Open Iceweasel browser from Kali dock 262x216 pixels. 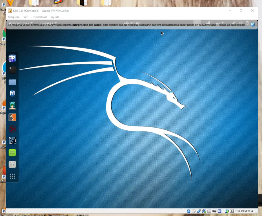(x=12, y=58)
